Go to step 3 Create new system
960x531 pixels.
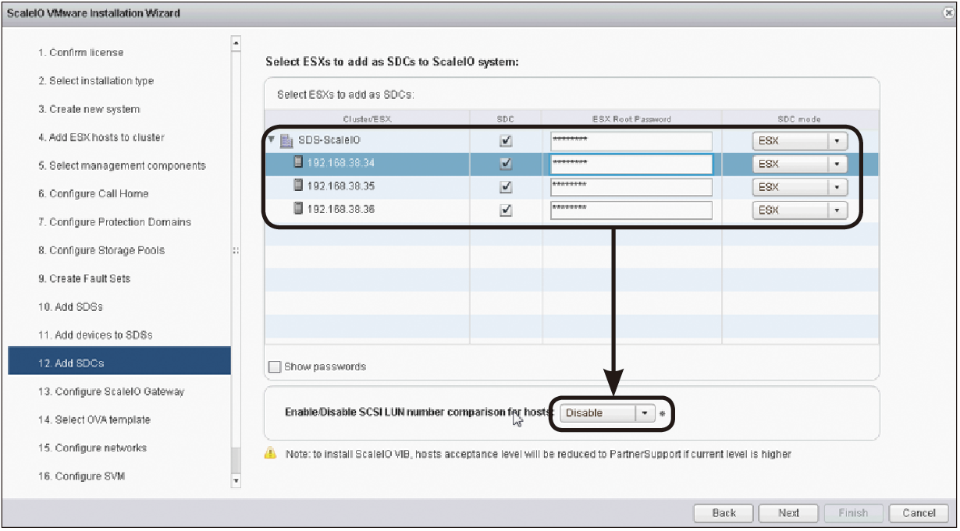[x=89, y=109]
